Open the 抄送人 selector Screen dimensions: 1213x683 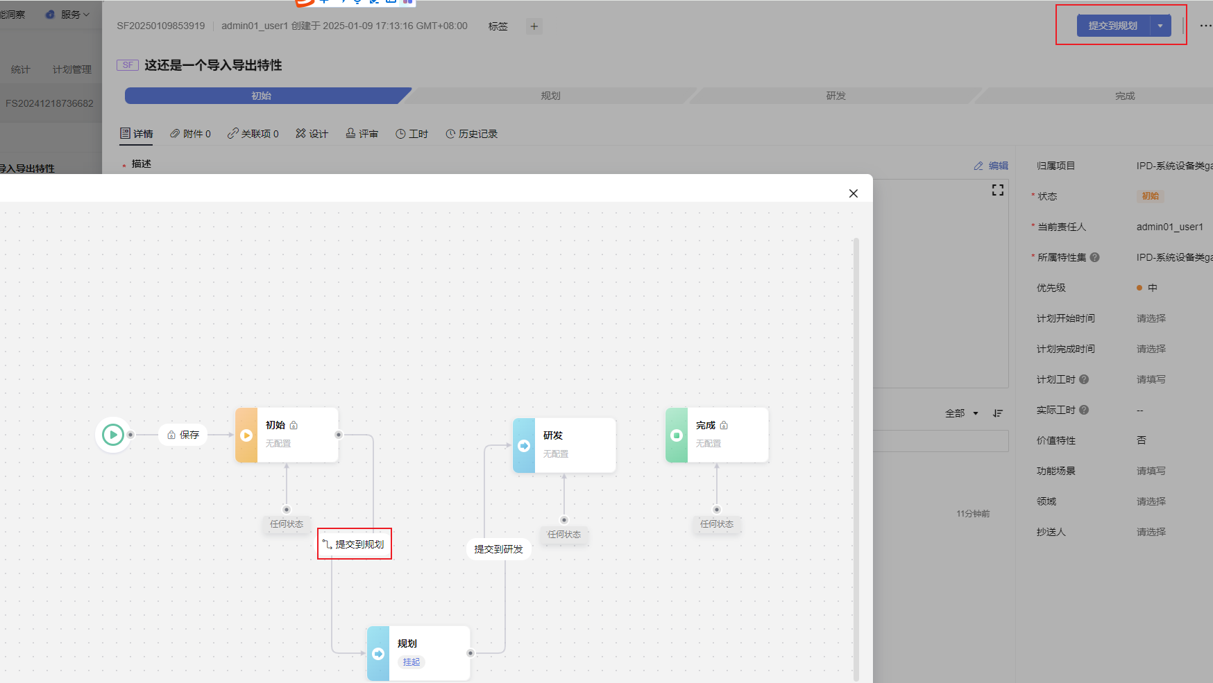pos(1151,532)
